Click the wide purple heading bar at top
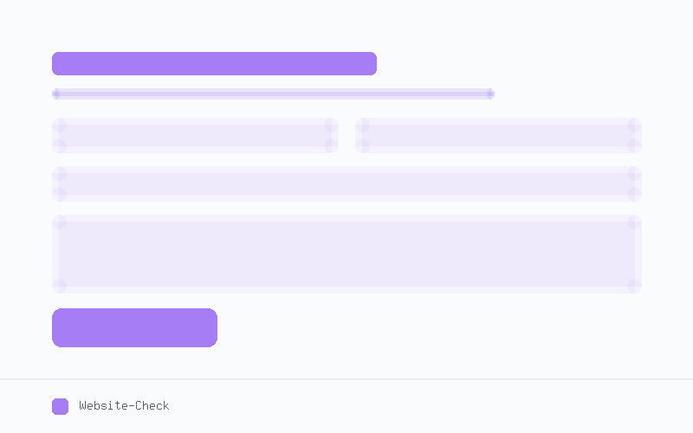 214,63
